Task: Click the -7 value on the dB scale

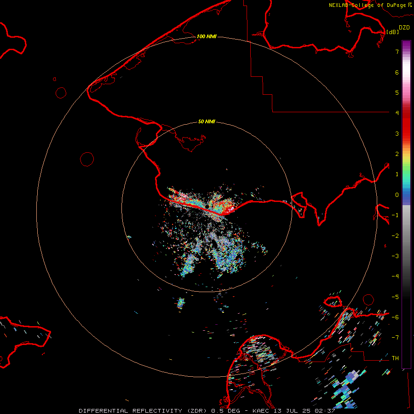Action: [395, 338]
